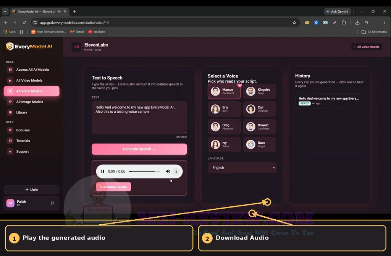This screenshot has width=391, height=256.
Task: Select the Nova Bright voice
Action: tap(260, 144)
